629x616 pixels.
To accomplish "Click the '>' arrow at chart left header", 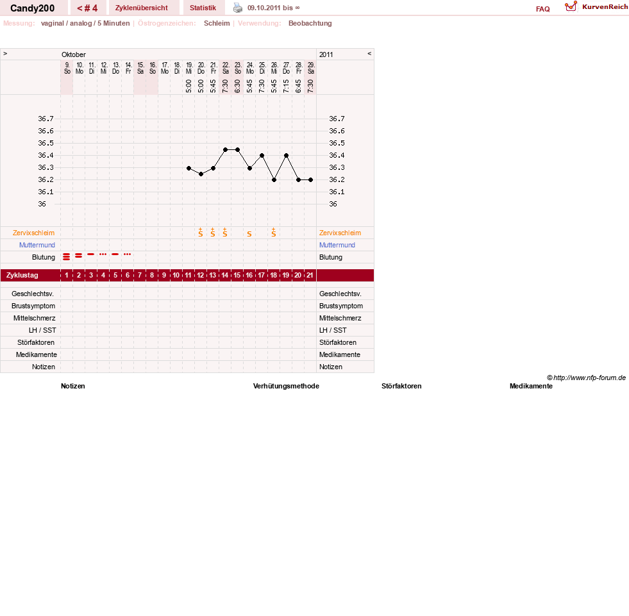I will click(x=5, y=53).
